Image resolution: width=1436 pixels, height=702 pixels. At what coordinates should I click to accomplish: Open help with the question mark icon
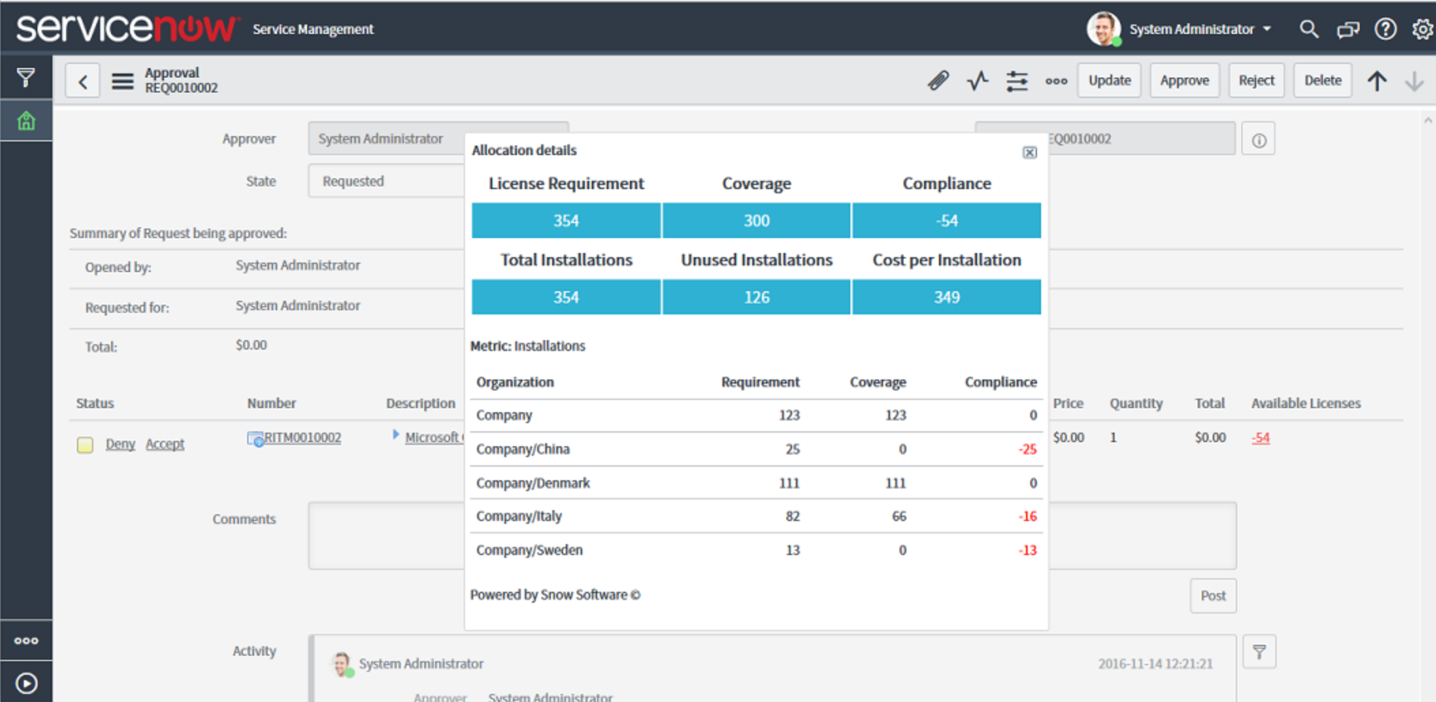coord(1386,29)
